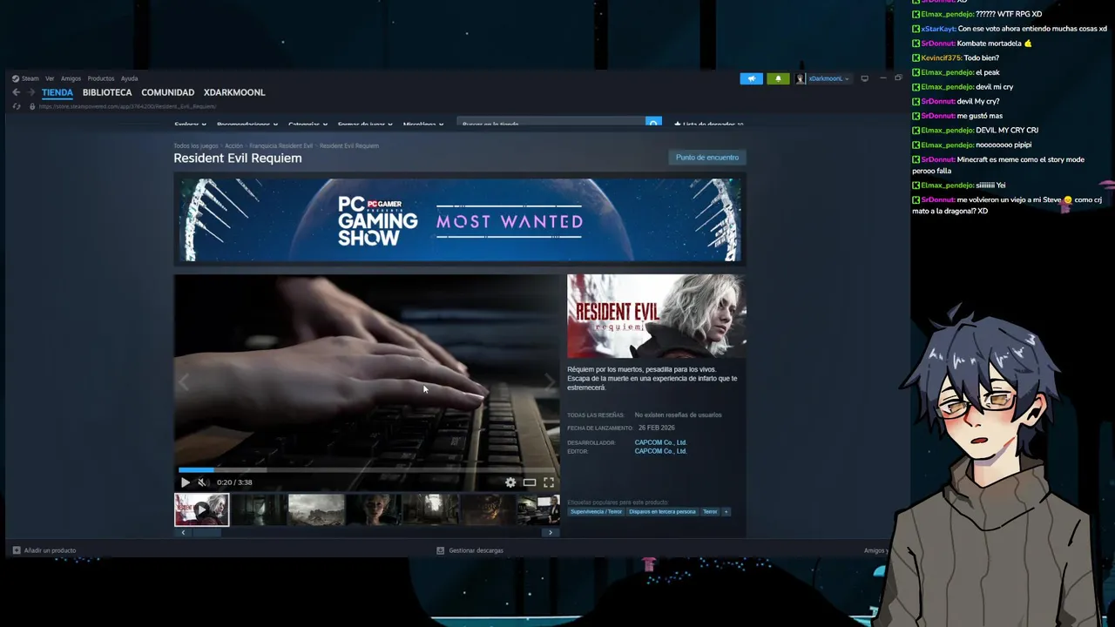
Task: Open the TIENDA tab
Action: pos(57,92)
